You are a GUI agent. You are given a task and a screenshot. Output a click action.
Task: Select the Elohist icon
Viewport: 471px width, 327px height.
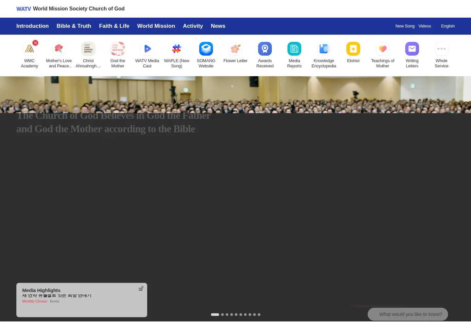click(353, 49)
